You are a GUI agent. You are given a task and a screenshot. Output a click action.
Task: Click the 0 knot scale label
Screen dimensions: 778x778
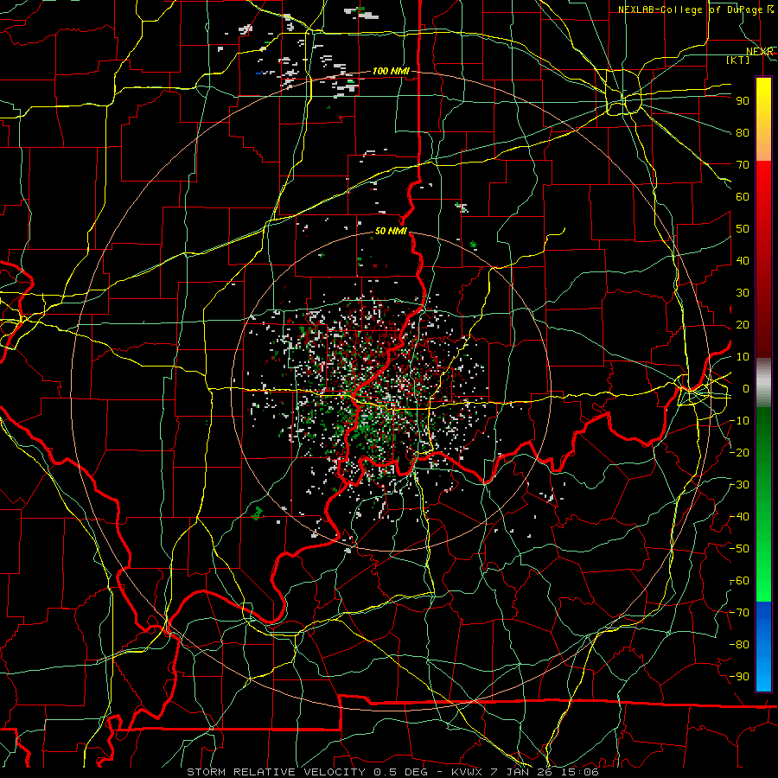746,388
